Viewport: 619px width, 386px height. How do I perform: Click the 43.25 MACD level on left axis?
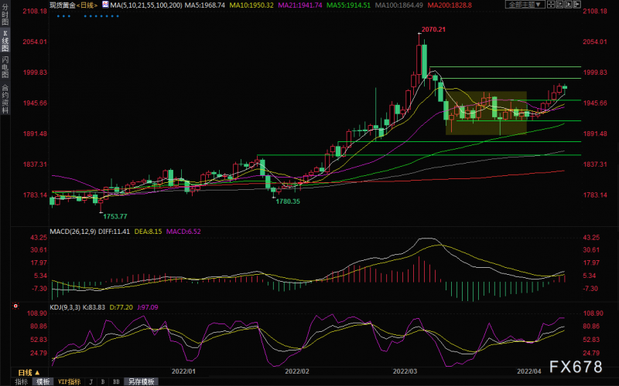[x=39, y=237]
